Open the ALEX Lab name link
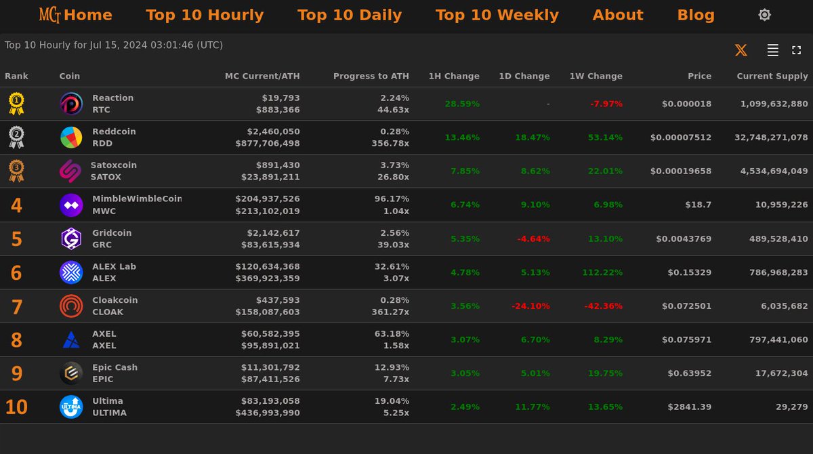The image size is (813, 454). 114,266
